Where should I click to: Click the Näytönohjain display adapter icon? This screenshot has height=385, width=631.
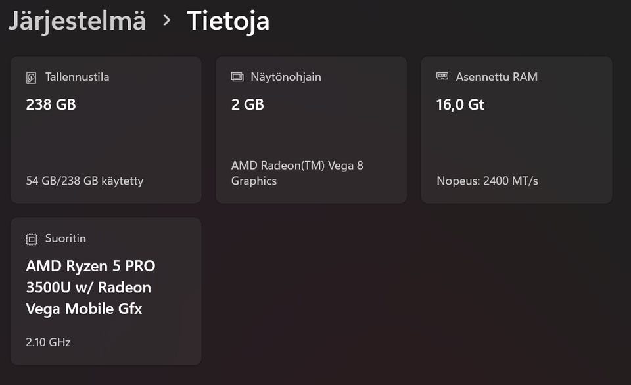click(x=237, y=78)
